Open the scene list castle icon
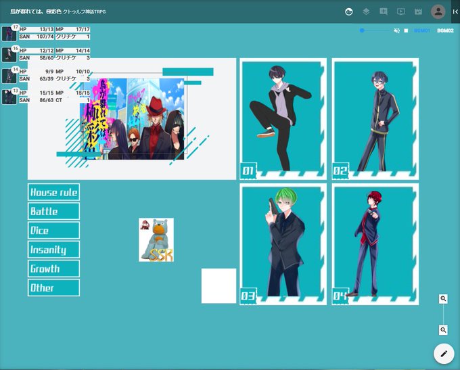The image size is (460, 370). pyautogui.click(x=418, y=11)
